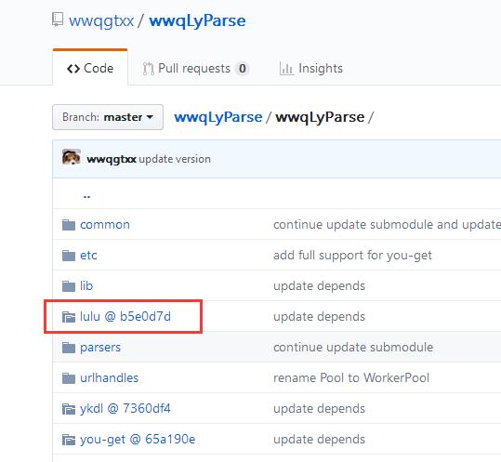501x462 pixels.
Task: Open common row's commit 'continue update submodule and update'
Action: [387, 225]
